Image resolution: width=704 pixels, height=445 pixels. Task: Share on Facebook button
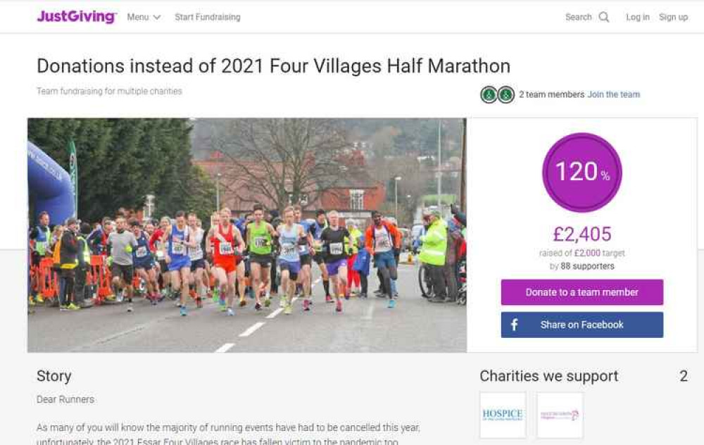582,325
